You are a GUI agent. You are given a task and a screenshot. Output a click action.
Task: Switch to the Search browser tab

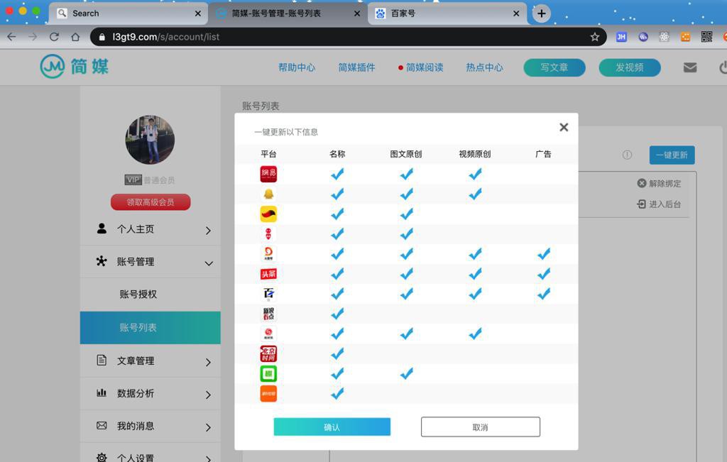tap(128, 13)
